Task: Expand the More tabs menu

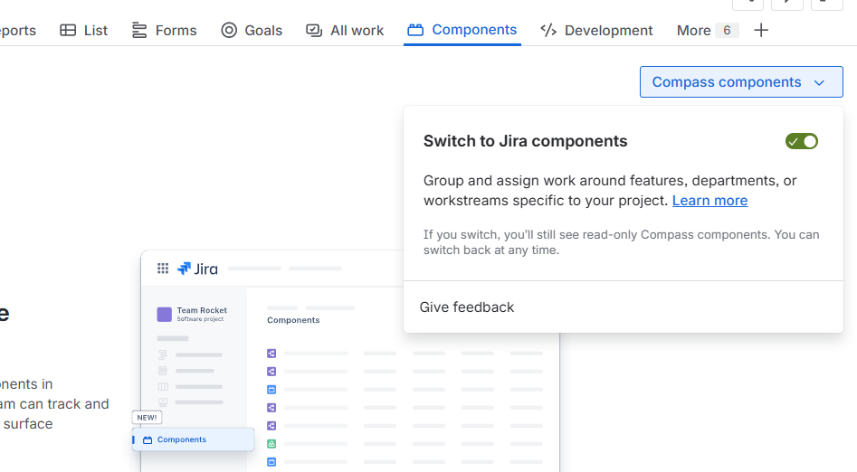Action: (708, 31)
